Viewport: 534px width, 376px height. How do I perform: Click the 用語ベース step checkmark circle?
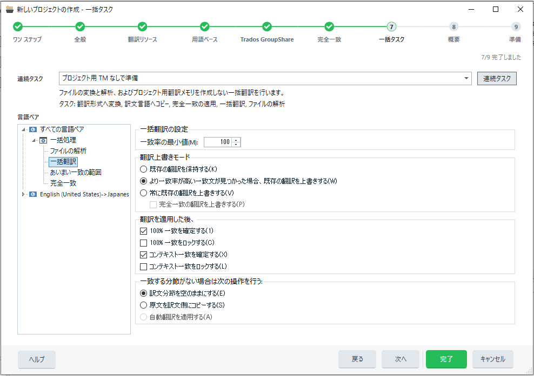[205, 26]
